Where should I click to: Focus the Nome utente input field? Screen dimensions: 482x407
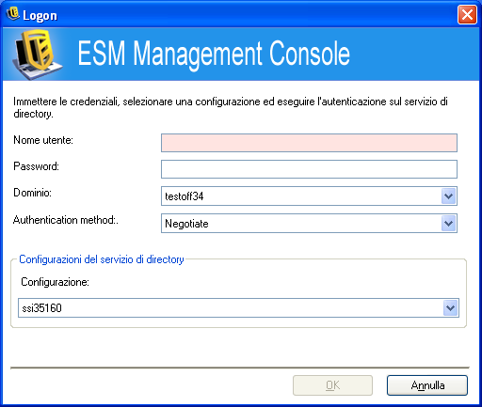[309, 143]
